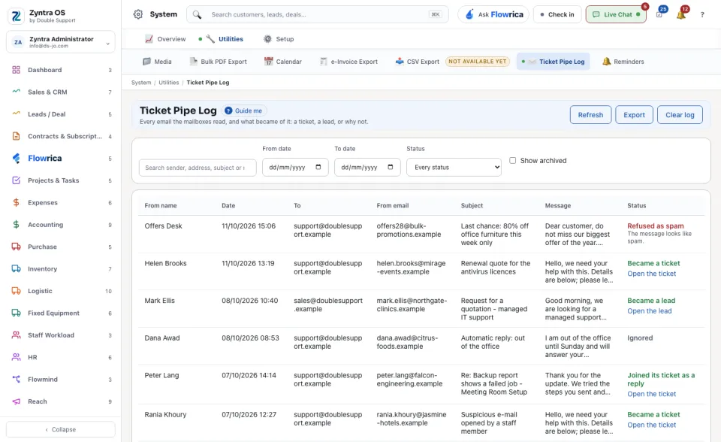
Task: Open the Media sub-tab
Action: (157, 62)
